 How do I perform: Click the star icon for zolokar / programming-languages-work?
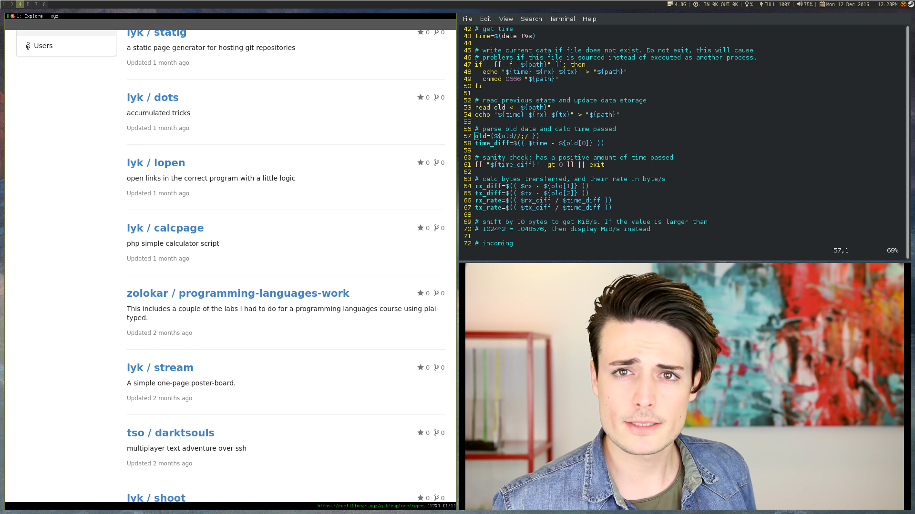pos(421,293)
